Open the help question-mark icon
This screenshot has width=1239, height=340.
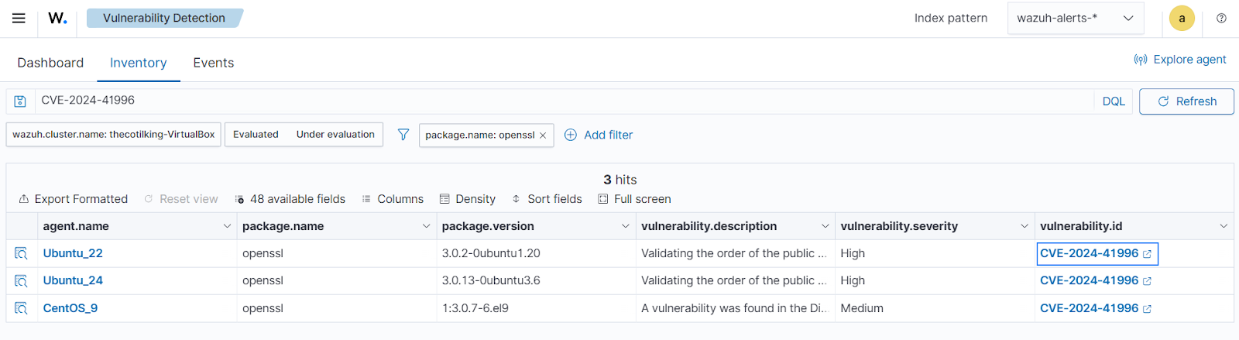[x=1221, y=18]
